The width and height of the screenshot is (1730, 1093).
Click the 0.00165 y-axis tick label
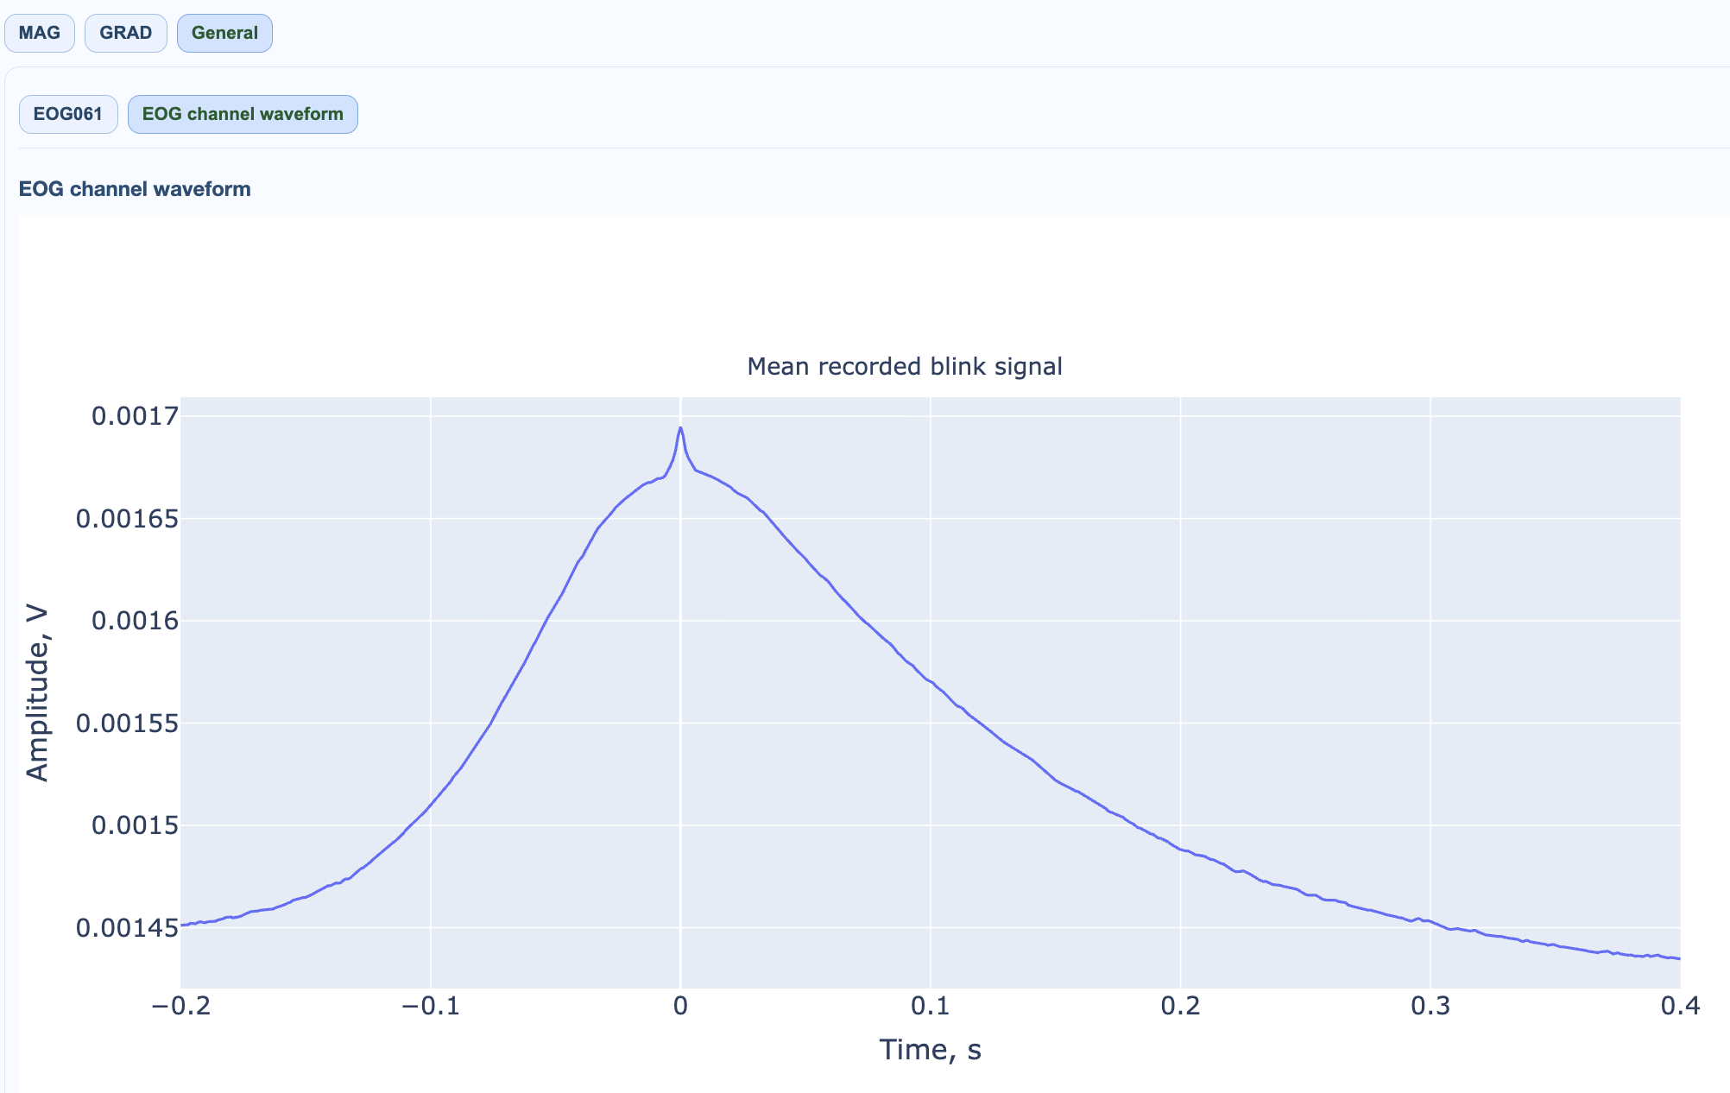click(127, 519)
